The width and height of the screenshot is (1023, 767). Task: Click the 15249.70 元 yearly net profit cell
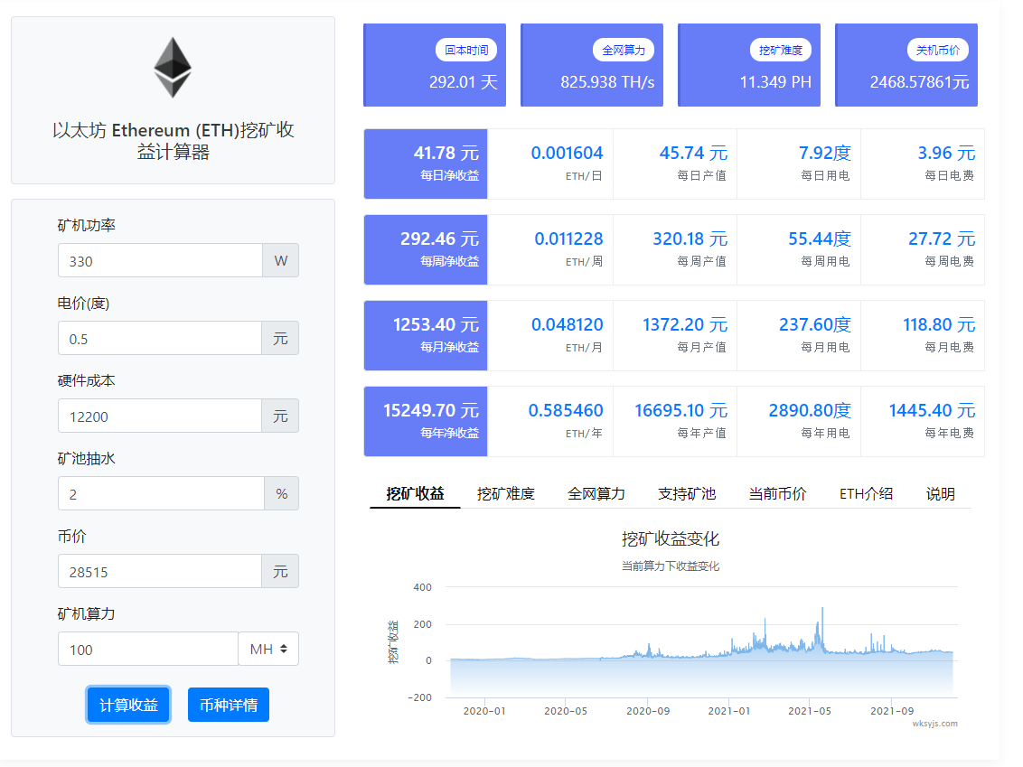point(426,421)
